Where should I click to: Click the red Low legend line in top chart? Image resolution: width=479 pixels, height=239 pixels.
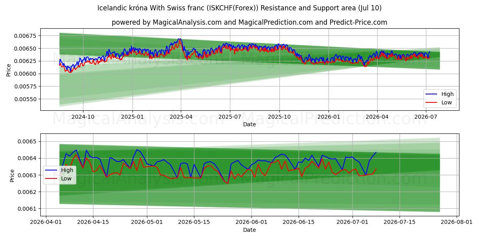pyautogui.click(x=431, y=102)
